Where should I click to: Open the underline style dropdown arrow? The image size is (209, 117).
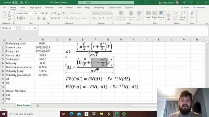click(27, 18)
